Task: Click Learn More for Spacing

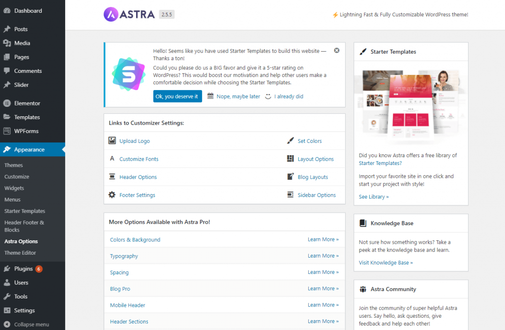Action: 323,272
